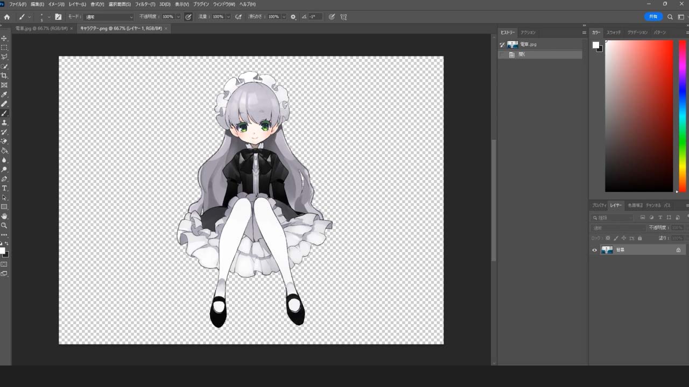This screenshot has width=689, height=387.
Task: Open the ファイル(F) menu
Action: [x=18, y=4]
